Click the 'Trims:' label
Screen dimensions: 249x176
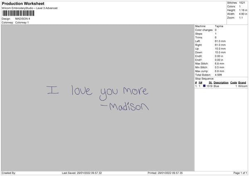pyautogui.click(x=199, y=37)
